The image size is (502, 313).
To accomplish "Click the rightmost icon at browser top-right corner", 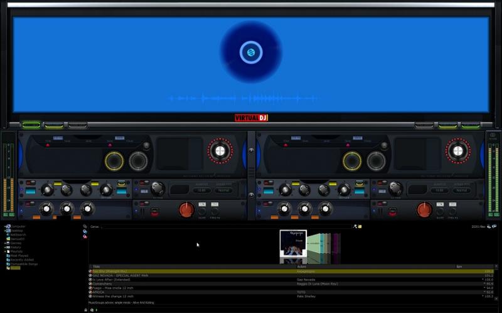I will [495, 227].
